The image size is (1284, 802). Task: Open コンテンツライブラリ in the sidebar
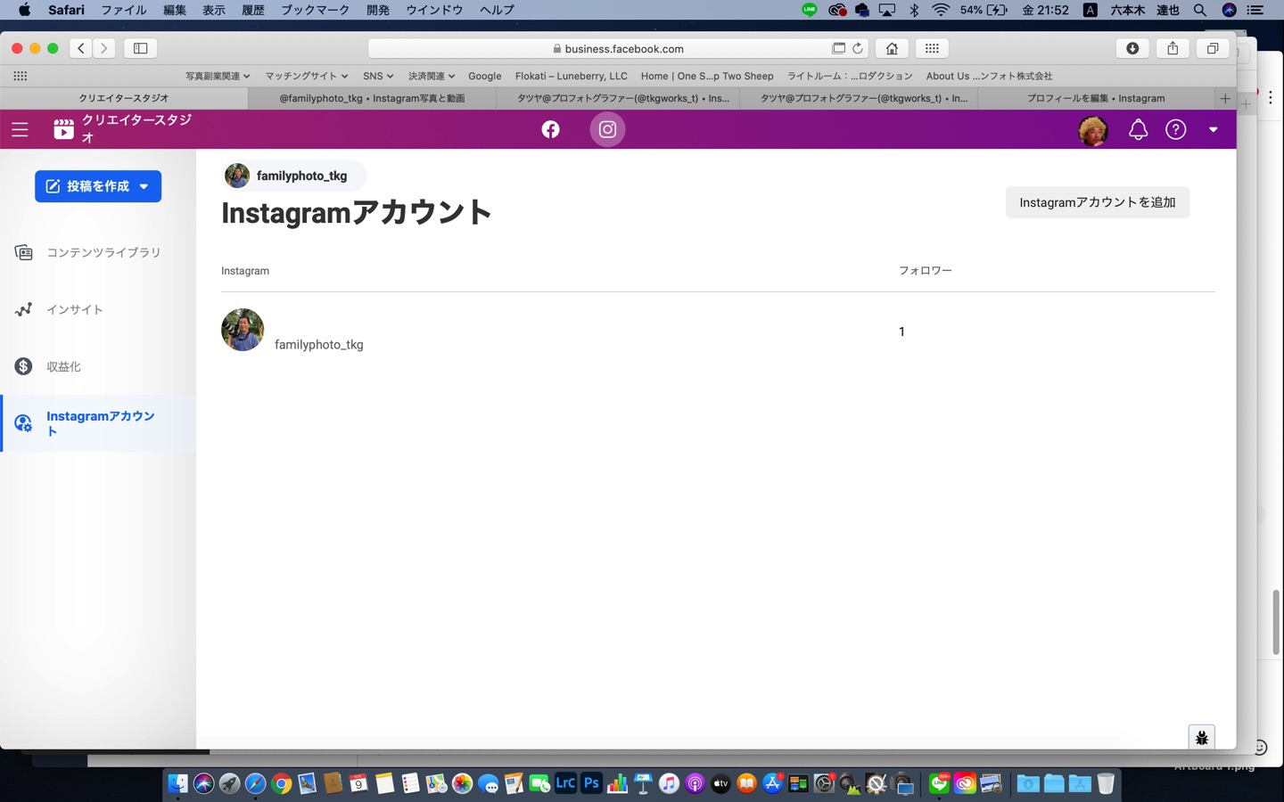[x=98, y=252]
